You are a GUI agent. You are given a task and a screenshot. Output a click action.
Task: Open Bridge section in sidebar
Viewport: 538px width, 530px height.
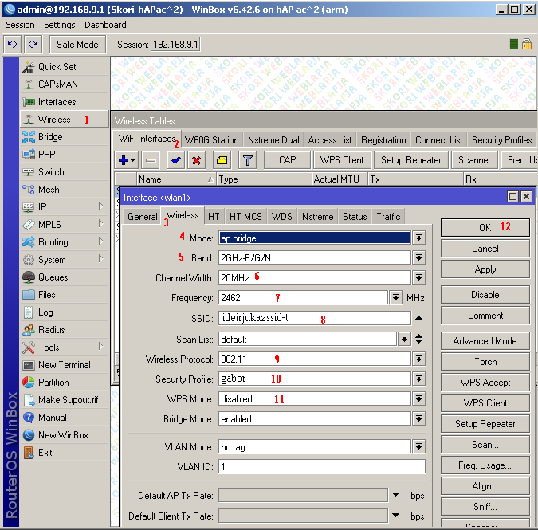50,137
